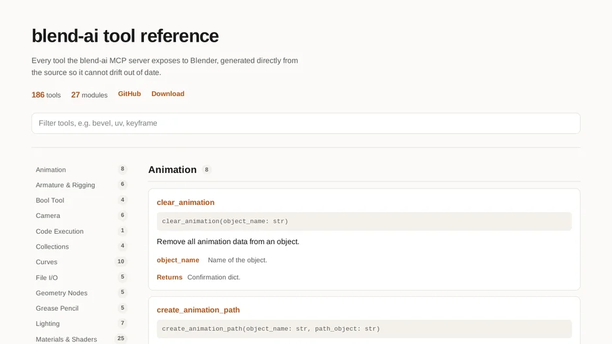This screenshot has width=612, height=344.
Task: Click the count badge 10 next to Curves
Action: [121, 261]
